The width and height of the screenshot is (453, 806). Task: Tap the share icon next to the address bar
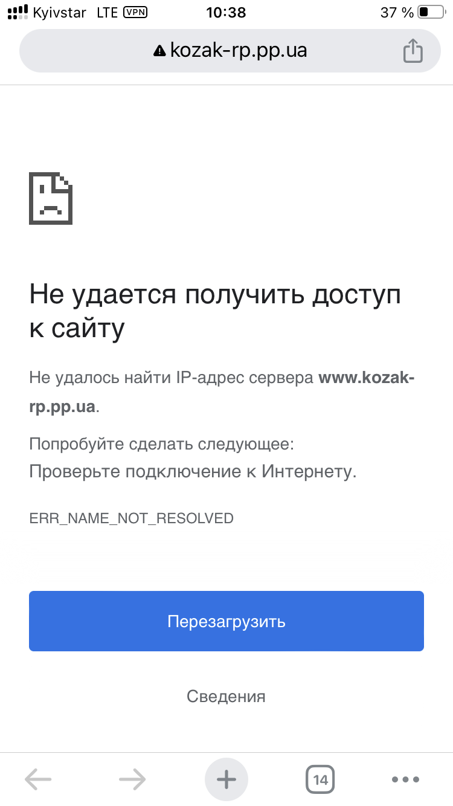(x=413, y=51)
